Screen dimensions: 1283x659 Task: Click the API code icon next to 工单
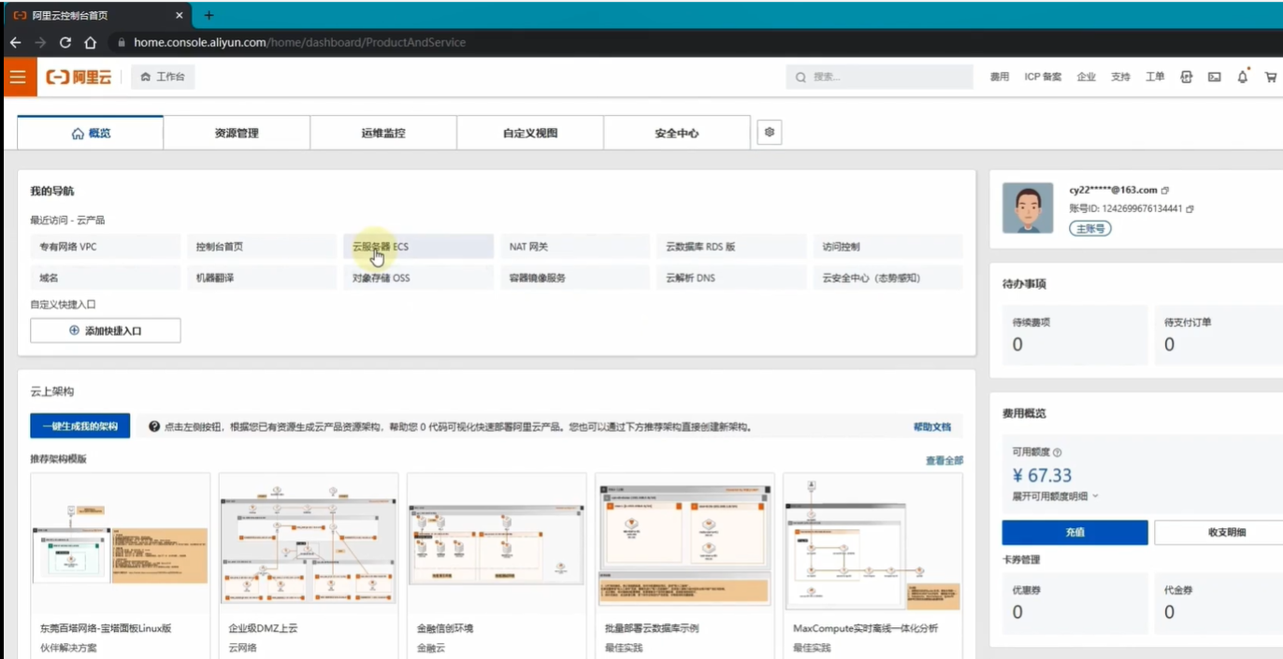[1186, 78]
